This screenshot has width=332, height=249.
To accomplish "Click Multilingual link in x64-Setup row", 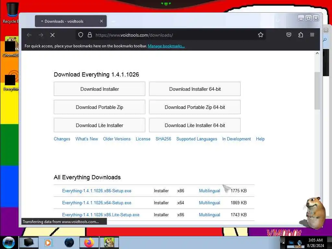I will 210,203.
